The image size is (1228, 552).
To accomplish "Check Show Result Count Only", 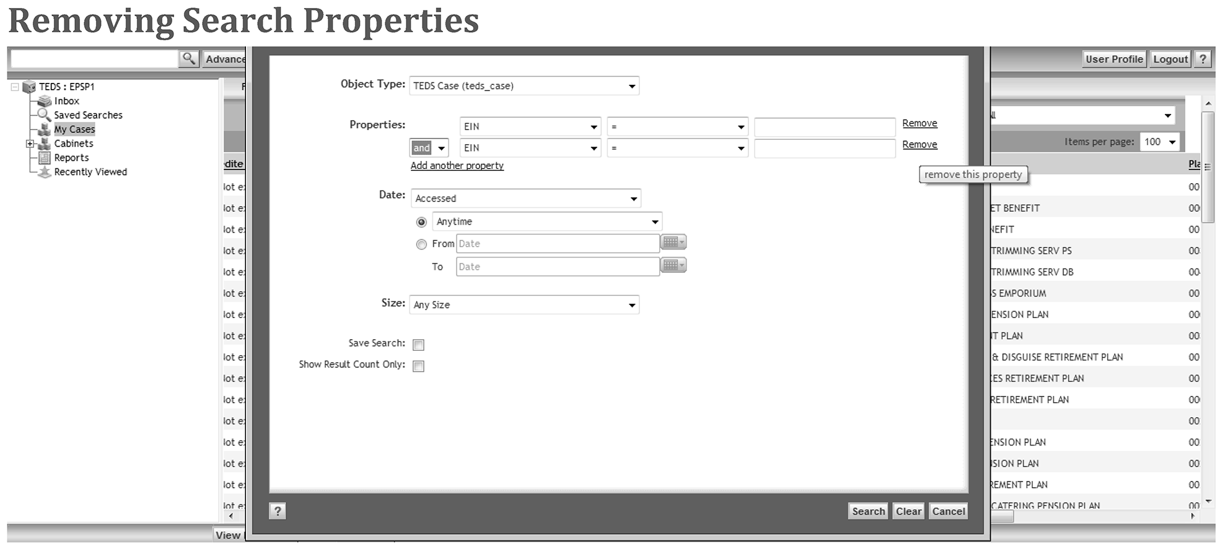I will coord(419,366).
